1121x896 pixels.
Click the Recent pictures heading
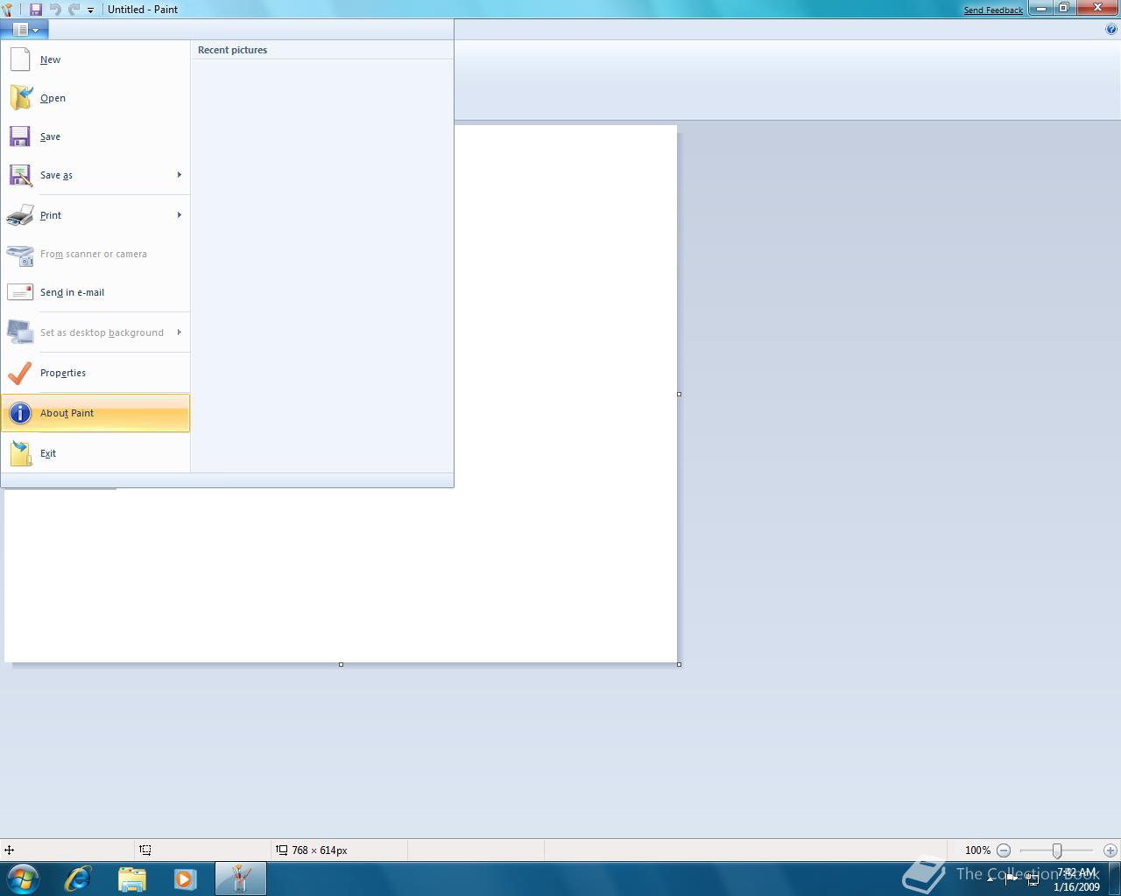[x=232, y=50]
